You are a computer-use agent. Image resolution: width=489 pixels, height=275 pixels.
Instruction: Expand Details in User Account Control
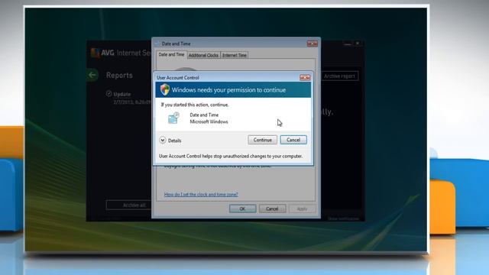(x=170, y=141)
